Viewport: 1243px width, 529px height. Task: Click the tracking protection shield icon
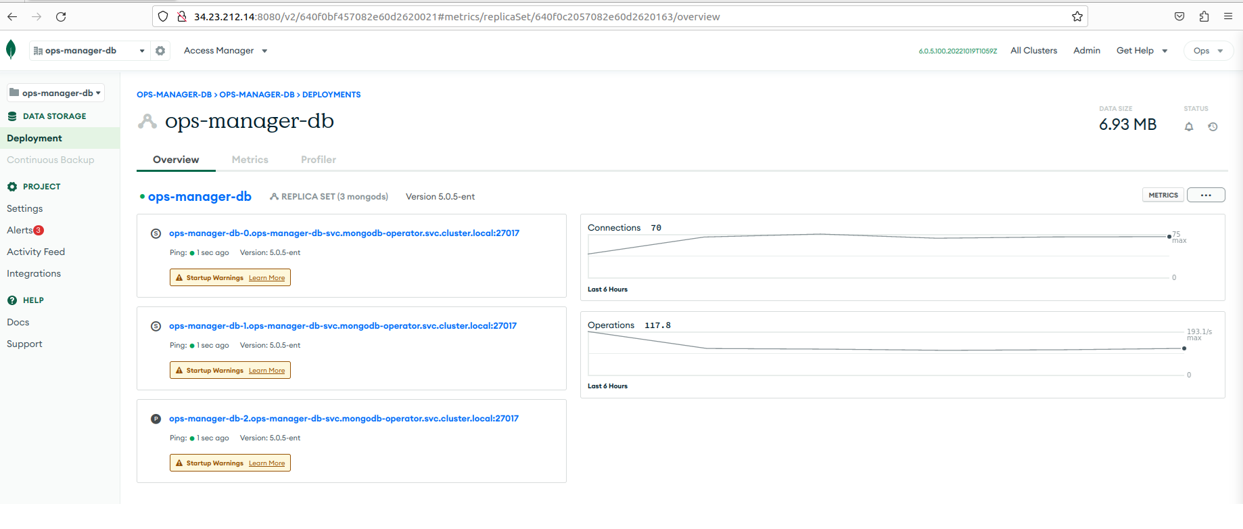(163, 16)
